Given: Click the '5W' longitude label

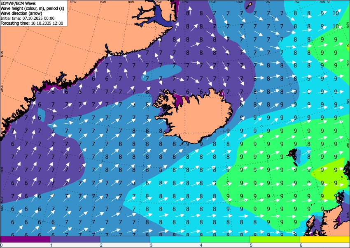Looking at the screenshot, I should pyautogui.click(x=268, y=2).
